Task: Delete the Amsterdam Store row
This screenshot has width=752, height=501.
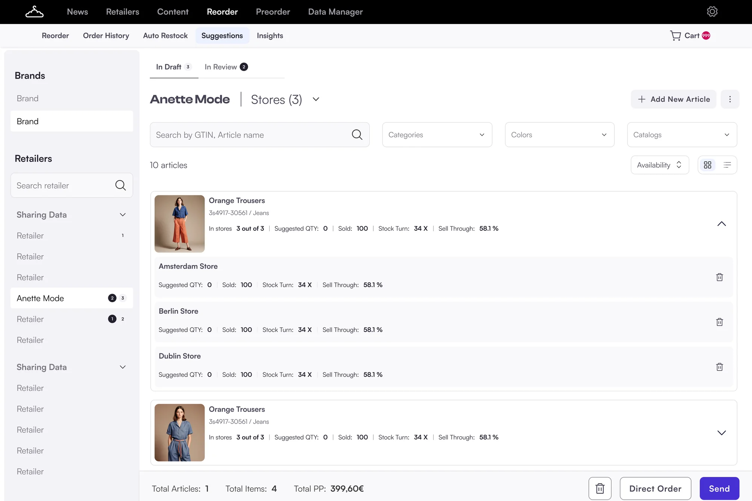Action: [719, 277]
